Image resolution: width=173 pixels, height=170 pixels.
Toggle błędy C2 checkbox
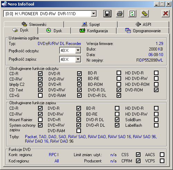[40, 84]
